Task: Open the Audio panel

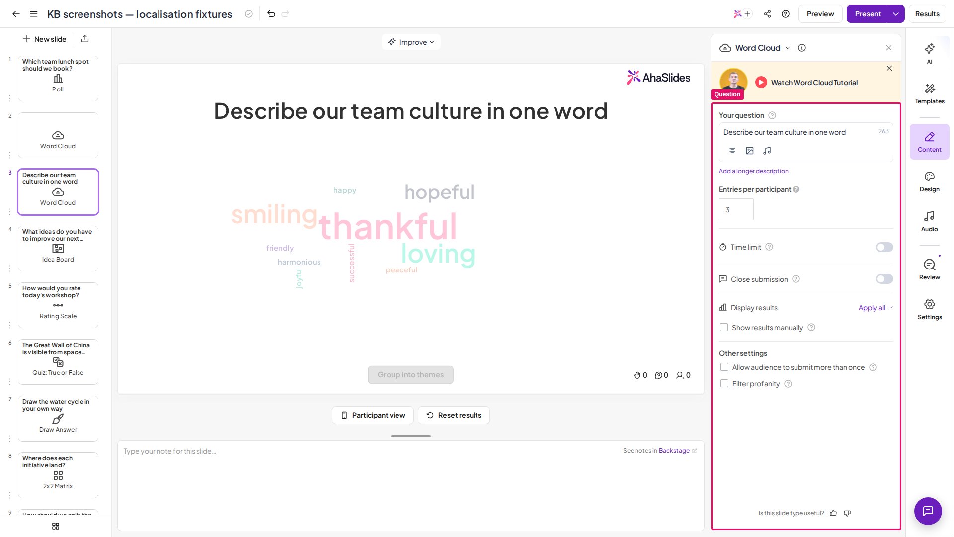Action: pyautogui.click(x=930, y=221)
